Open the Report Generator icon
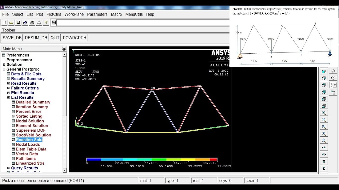339x190 pixels. [x=39, y=23]
